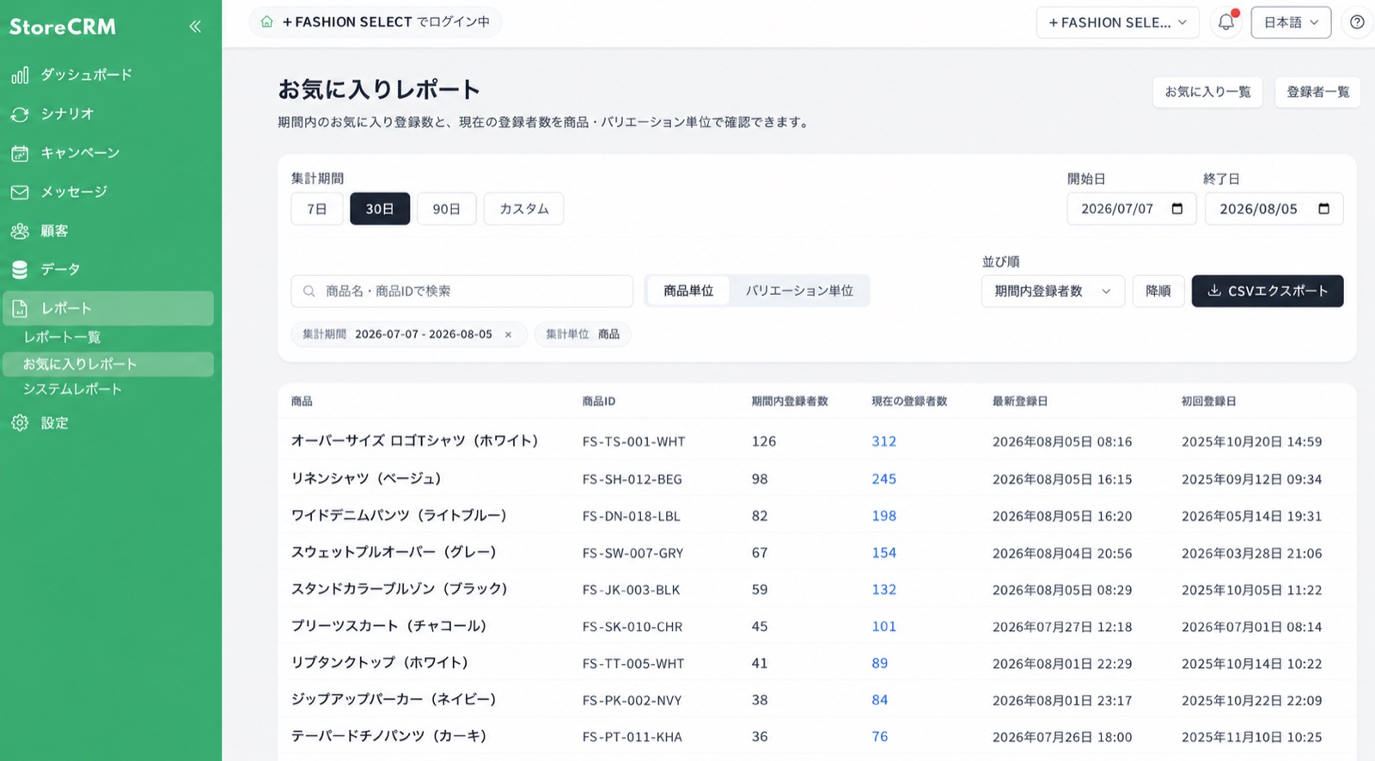Click the 終了日 date field 2026/08/05
This screenshot has height=761, width=1375.
[1274, 209]
